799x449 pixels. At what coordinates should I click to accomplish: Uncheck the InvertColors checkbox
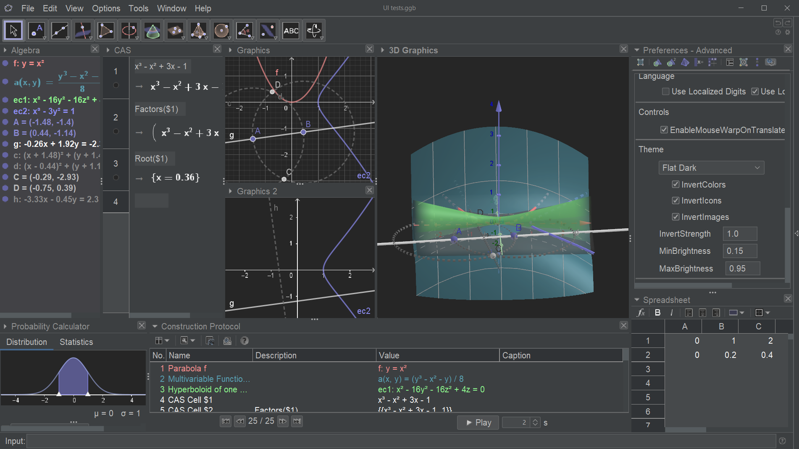(675, 184)
